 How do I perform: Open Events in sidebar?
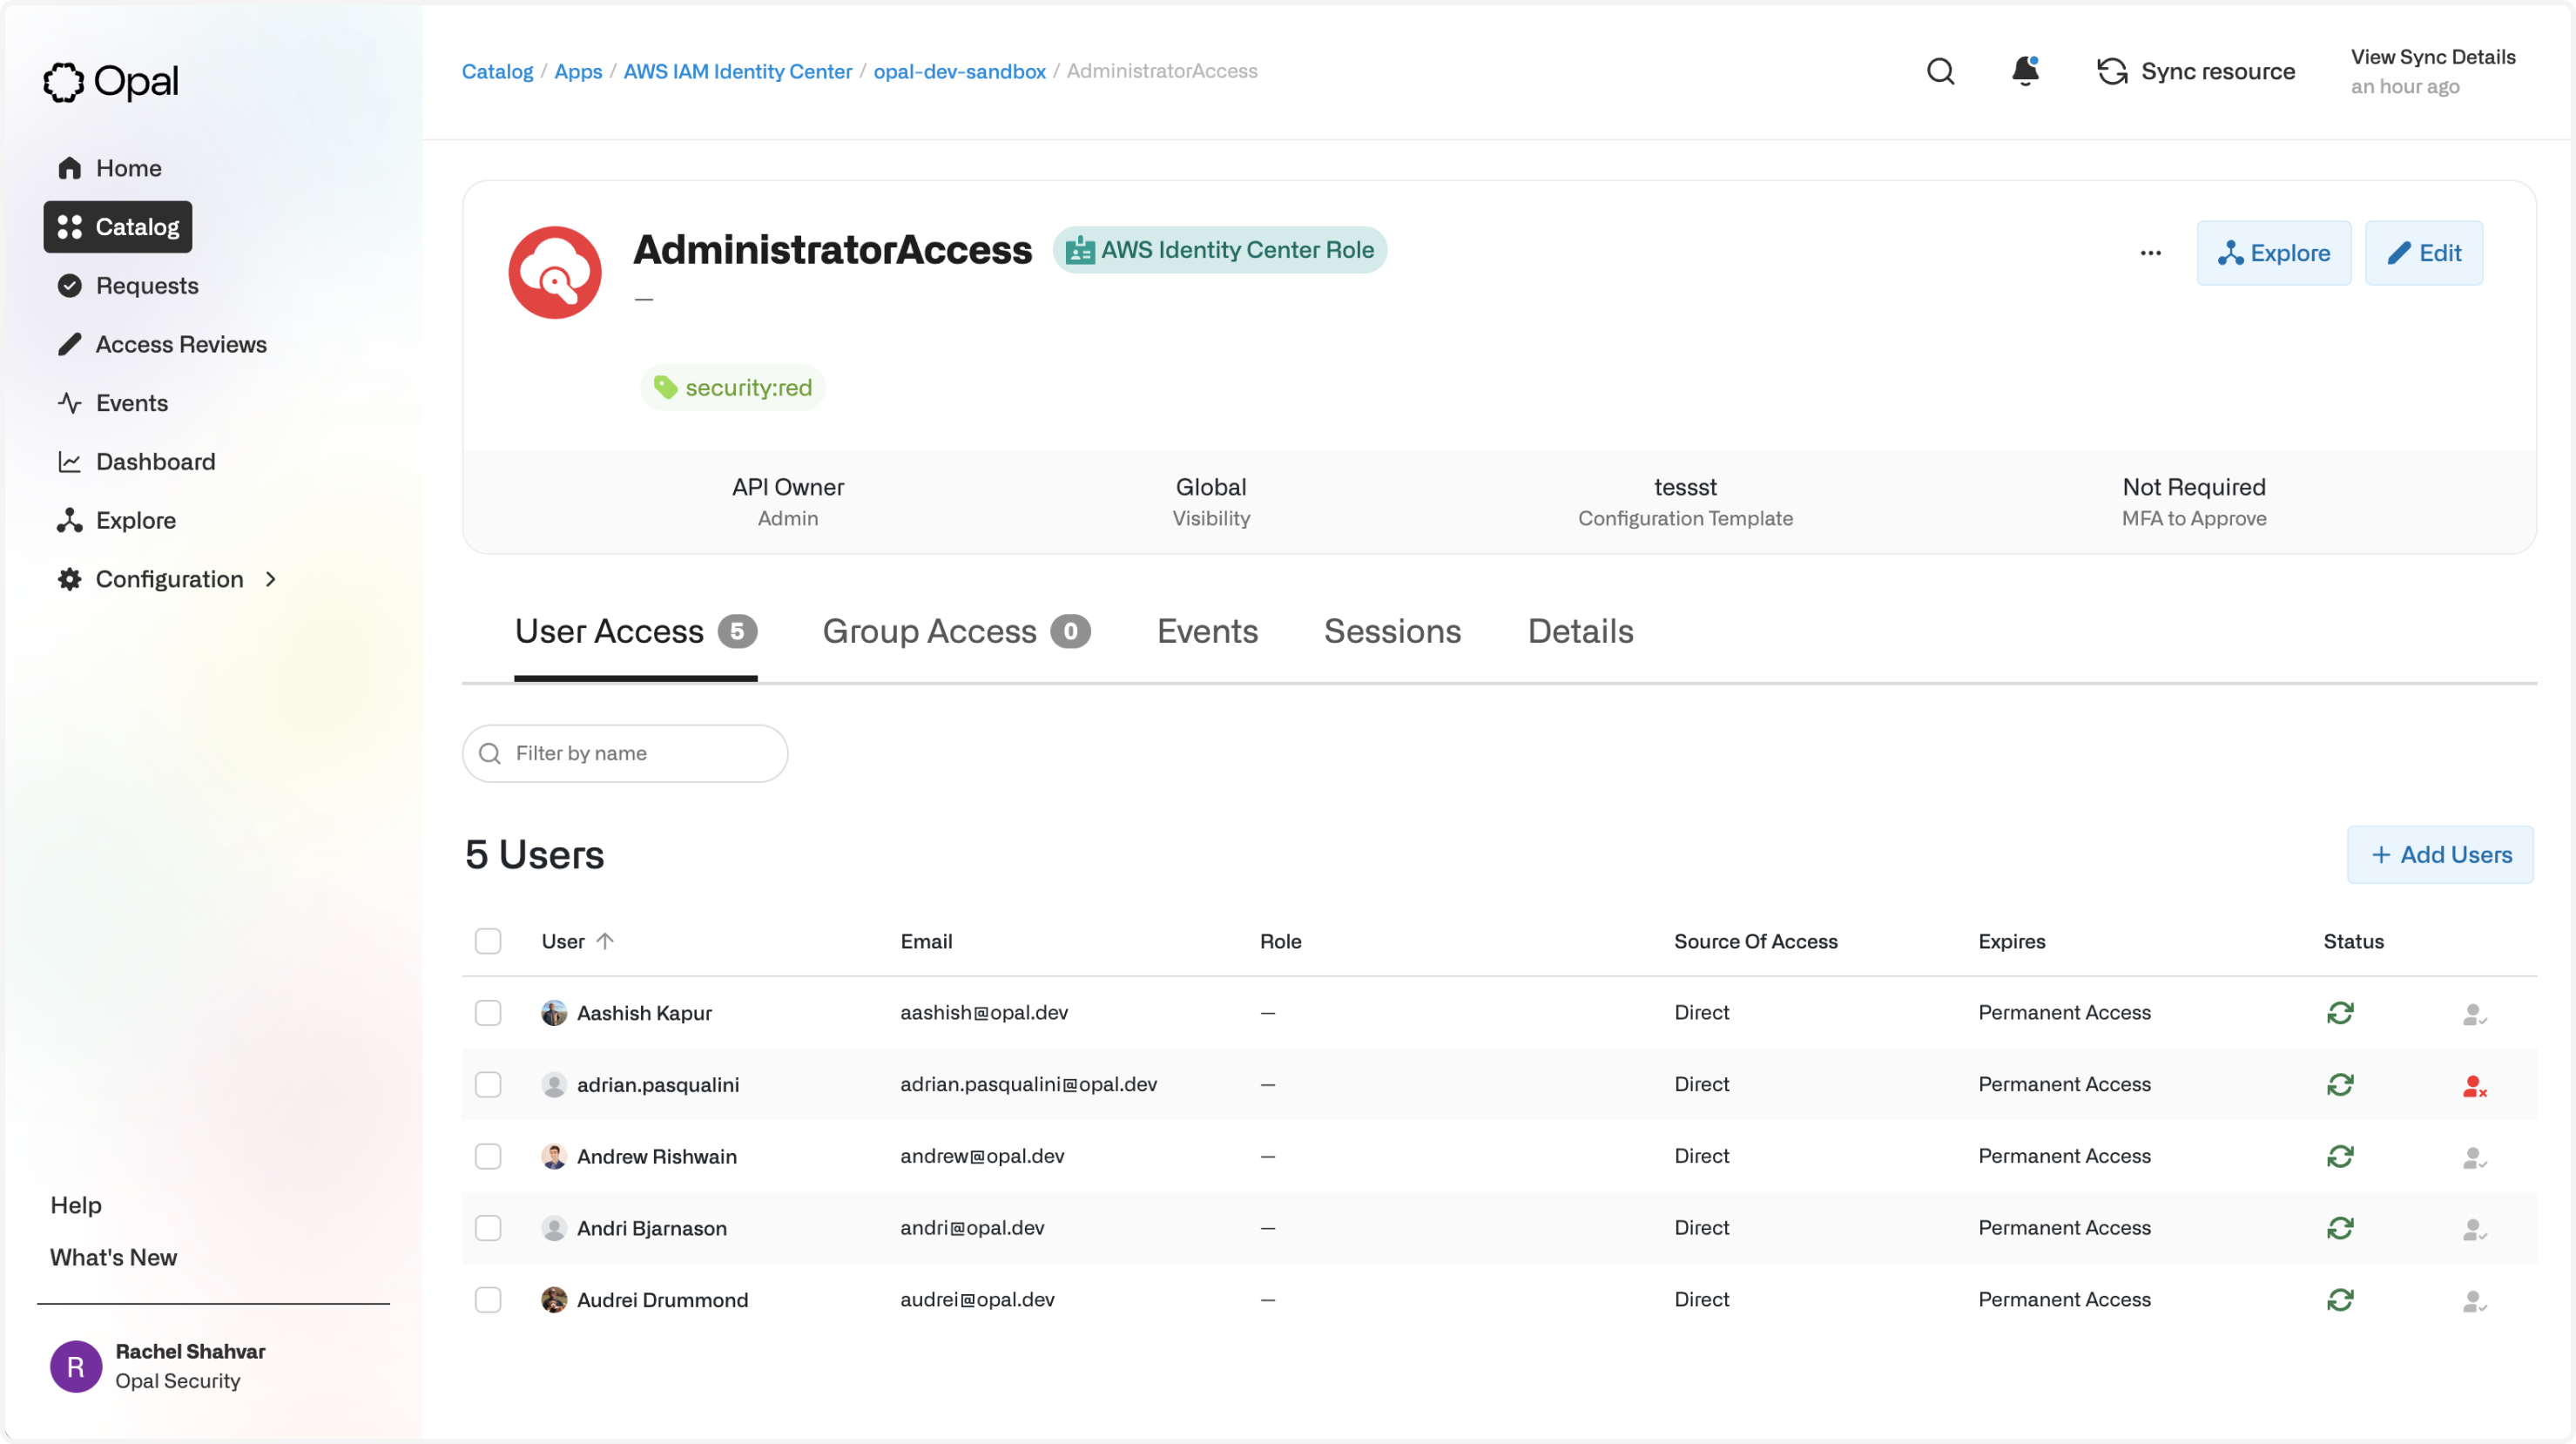[x=113, y=403]
